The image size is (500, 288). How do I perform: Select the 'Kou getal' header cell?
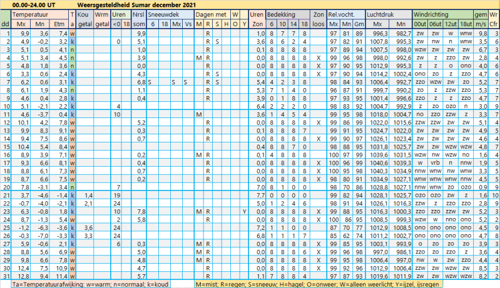pyautogui.click(x=84, y=18)
